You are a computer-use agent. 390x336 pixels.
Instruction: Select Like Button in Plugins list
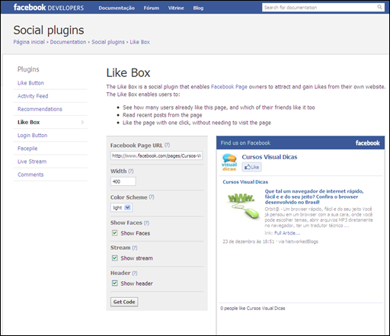click(30, 83)
